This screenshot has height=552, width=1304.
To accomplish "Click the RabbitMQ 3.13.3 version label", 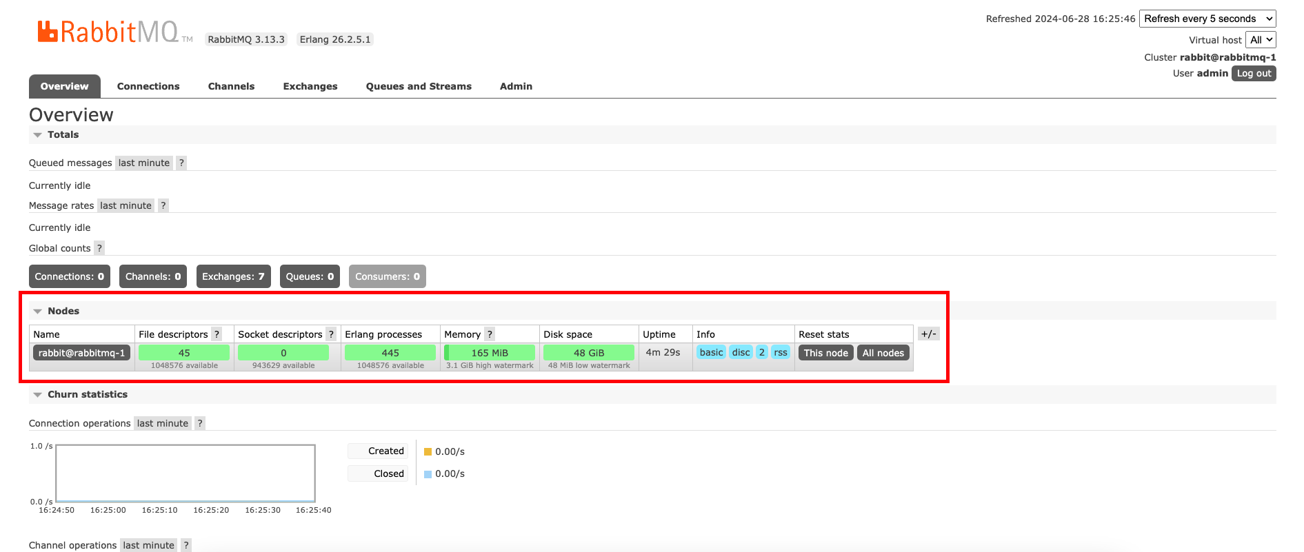I will [246, 39].
